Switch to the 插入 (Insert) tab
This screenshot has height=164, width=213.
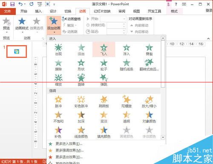pos(38,11)
